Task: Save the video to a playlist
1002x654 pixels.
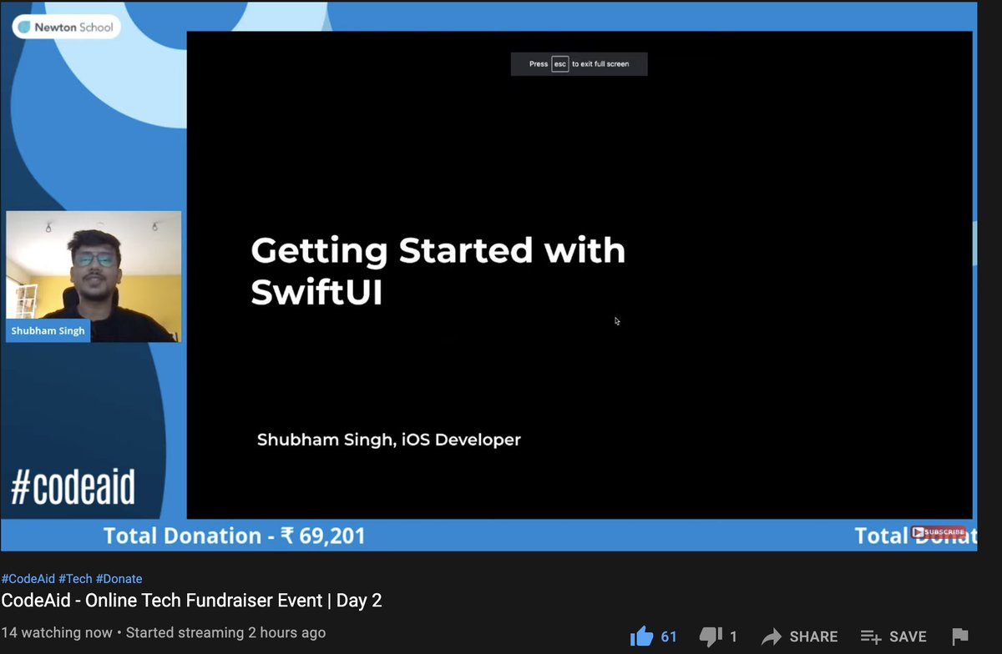Action: pyautogui.click(x=893, y=636)
